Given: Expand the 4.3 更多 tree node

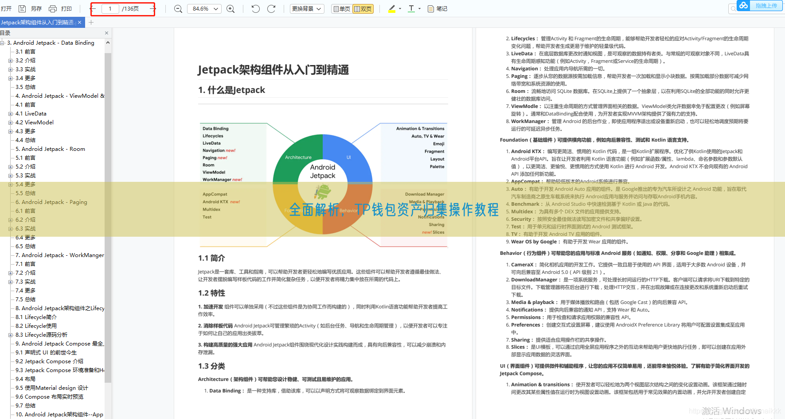Looking at the screenshot, I should click(x=10, y=131).
